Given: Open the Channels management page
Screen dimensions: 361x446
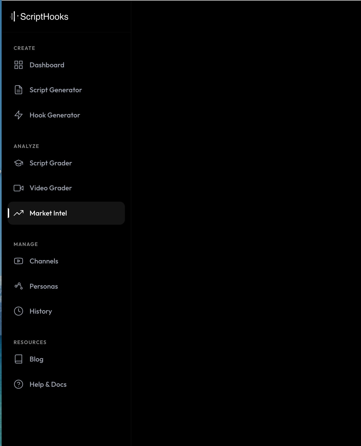Looking at the screenshot, I should click(x=44, y=261).
